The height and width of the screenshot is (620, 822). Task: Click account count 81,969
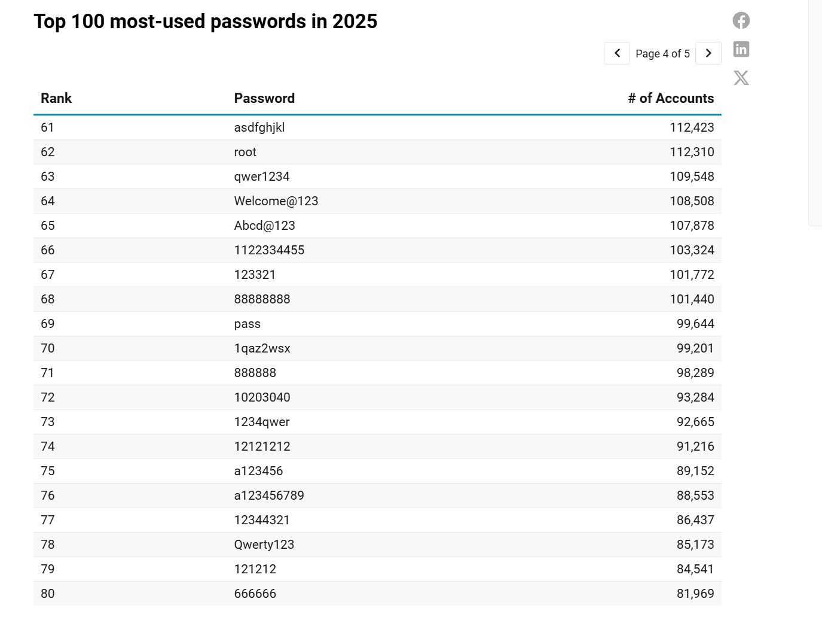(x=695, y=594)
